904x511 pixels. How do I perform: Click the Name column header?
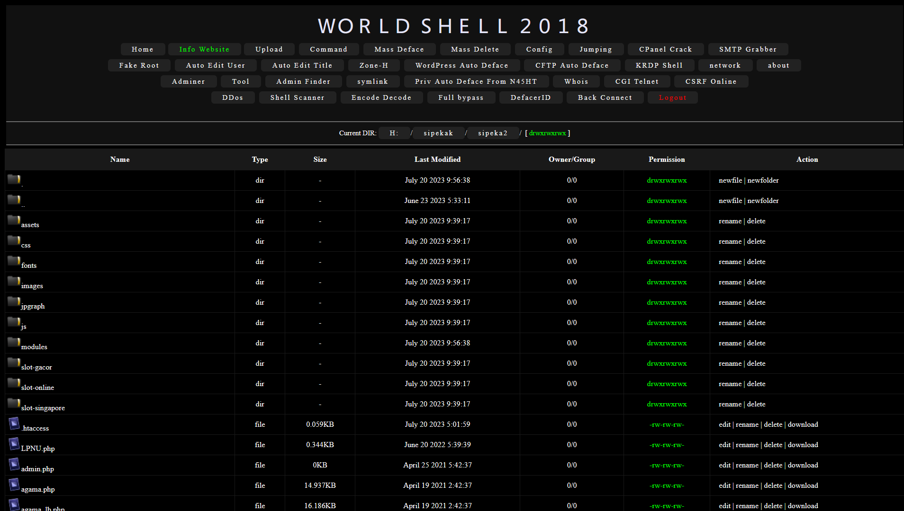click(x=120, y=159)
